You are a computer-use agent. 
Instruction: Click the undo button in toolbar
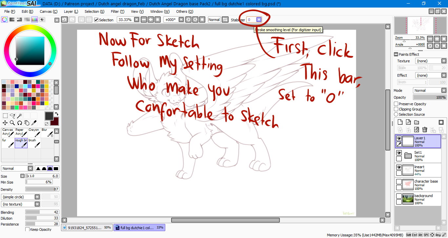pyautogui.click(x=65, y=20)
